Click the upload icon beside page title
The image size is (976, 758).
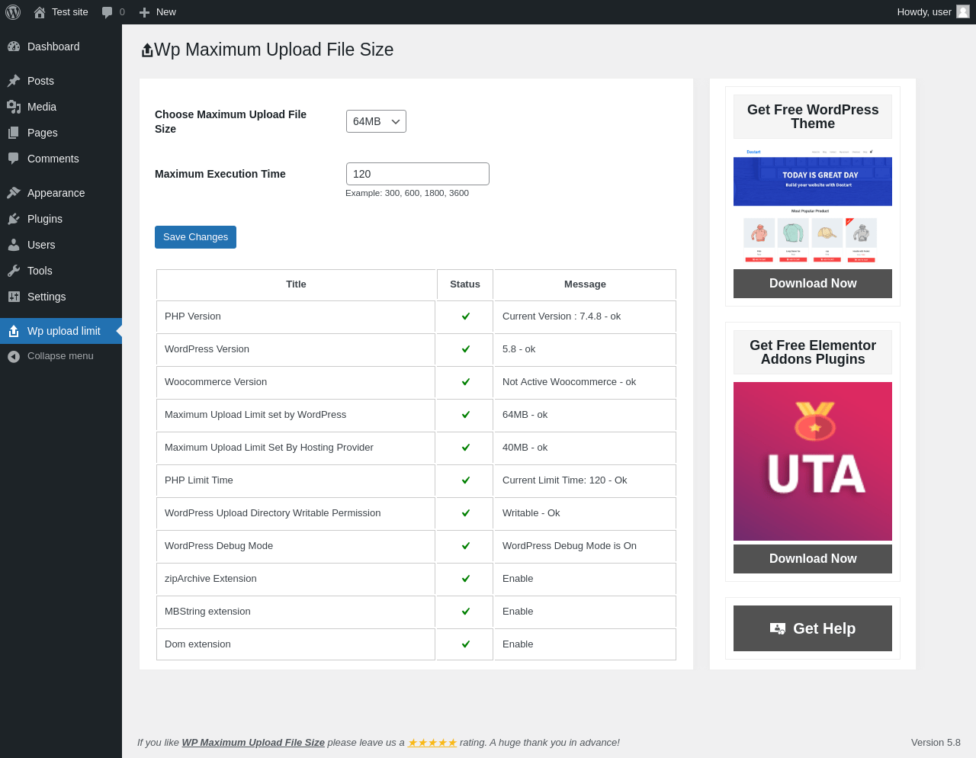pyautogui.click(x=147, y=50)
